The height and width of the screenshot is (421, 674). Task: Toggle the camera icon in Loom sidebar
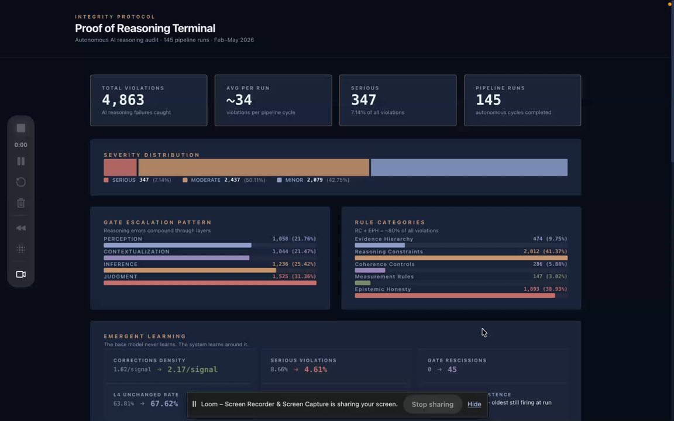[x=20, y=274]
